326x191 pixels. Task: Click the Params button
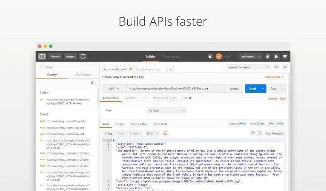pos(234,89)
